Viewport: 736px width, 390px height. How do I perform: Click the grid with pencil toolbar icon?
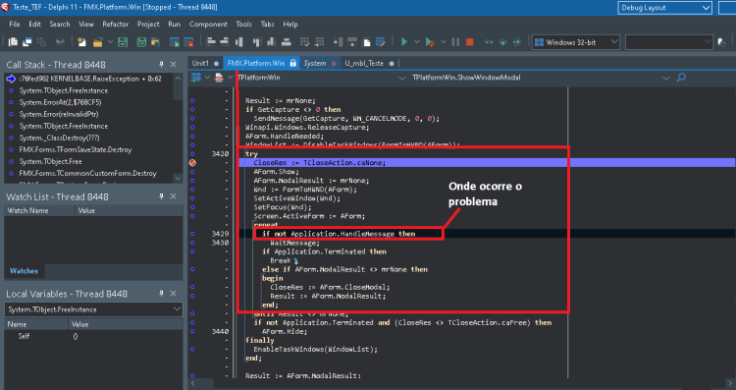point(380,42)
